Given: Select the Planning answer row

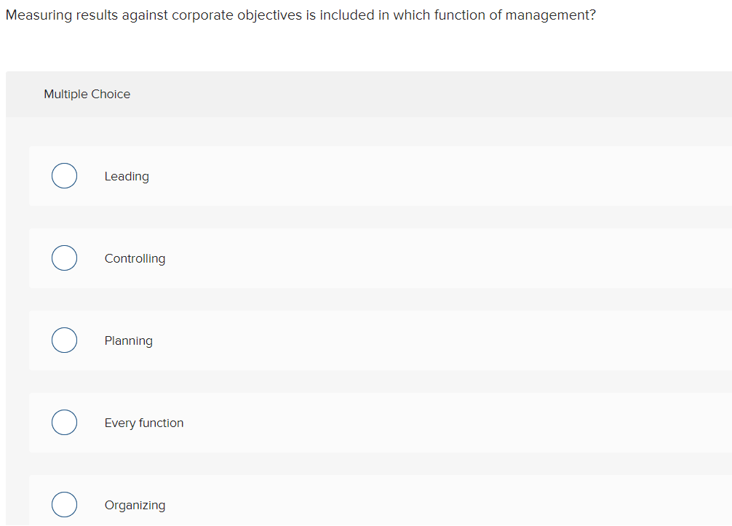Looking at the screenshot, I should (x=364, y=340).
